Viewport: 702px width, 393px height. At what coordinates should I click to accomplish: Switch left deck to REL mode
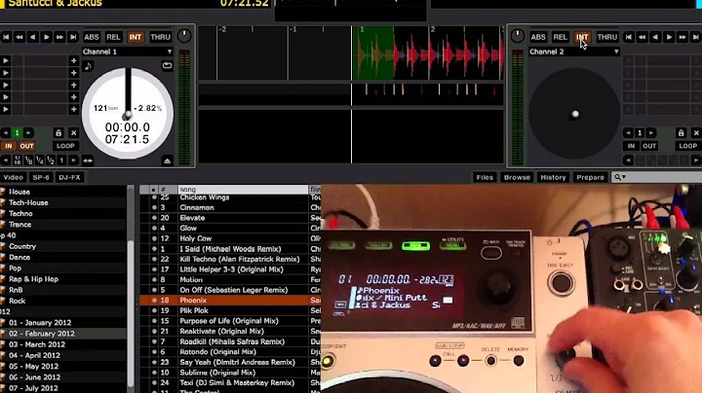point(113,37)
